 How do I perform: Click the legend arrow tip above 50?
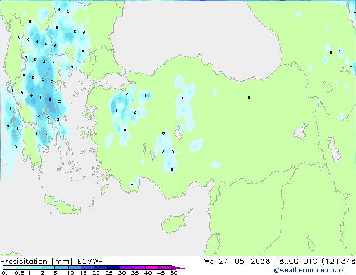(x=178, y=268)
